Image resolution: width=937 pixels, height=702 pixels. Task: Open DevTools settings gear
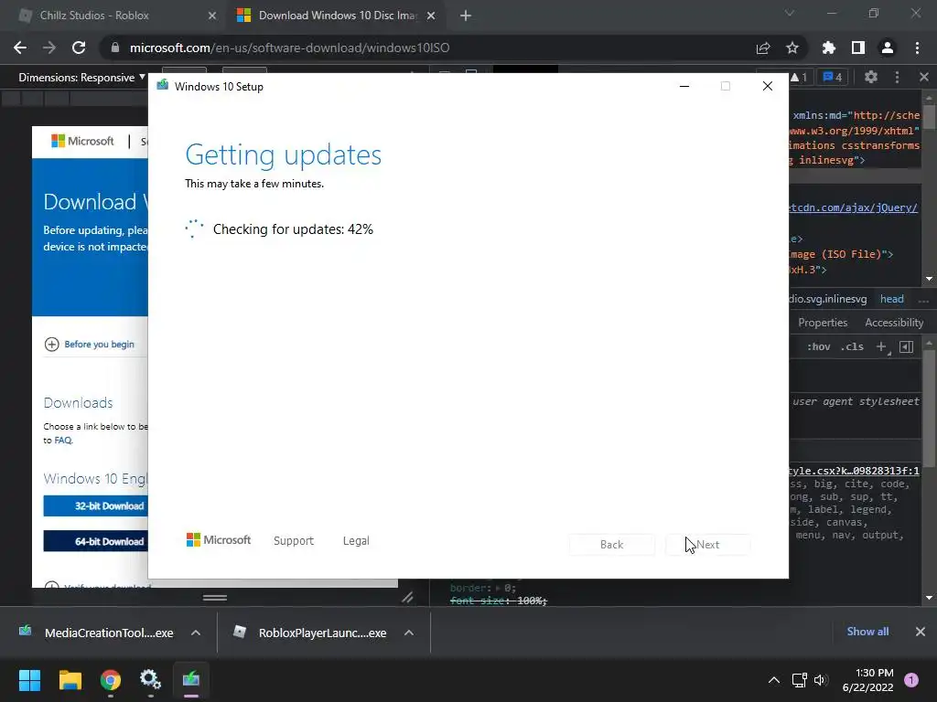871,77
